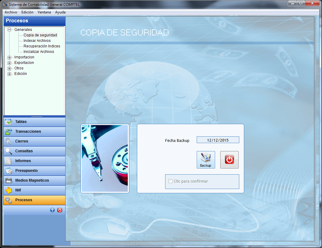322x248 pixels.
Task: Click the red power exit button beside Backup
Action: (x=229, y=160)
